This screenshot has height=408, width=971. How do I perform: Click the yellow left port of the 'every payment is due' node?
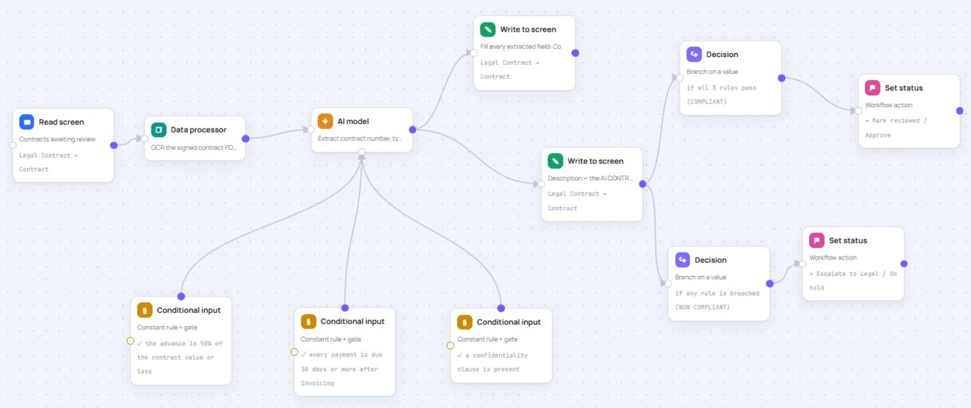point(294,352)
